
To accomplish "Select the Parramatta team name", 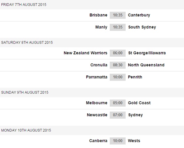I will pos(97,77).
